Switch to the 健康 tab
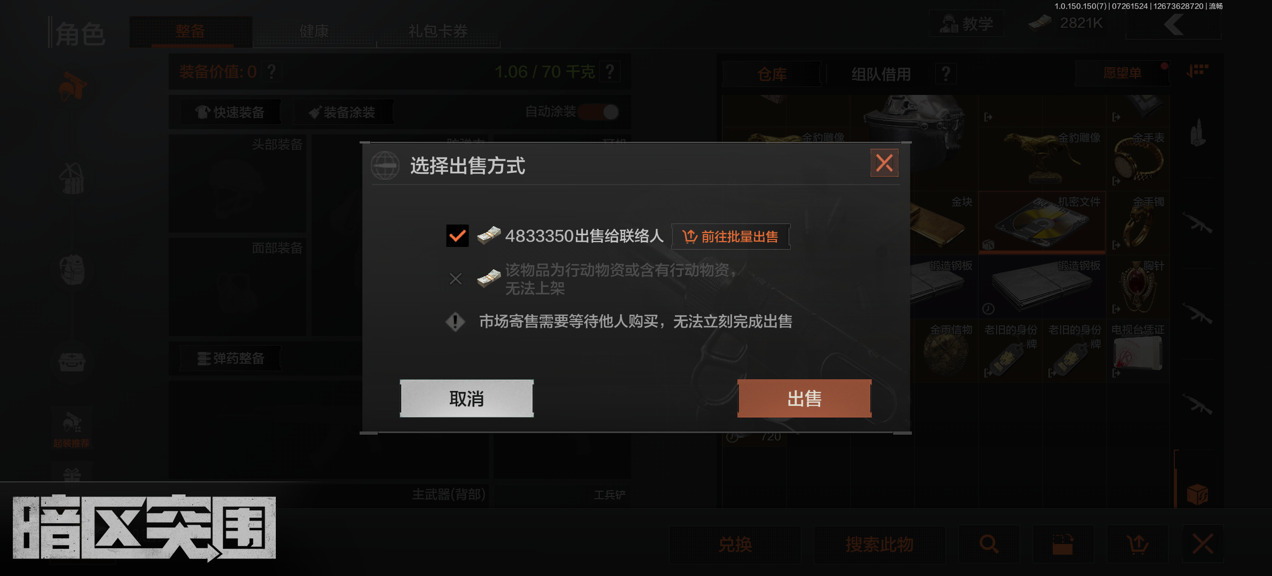Image resolution: width=1272 pixels, height=576 pixels. pos(314,31)
